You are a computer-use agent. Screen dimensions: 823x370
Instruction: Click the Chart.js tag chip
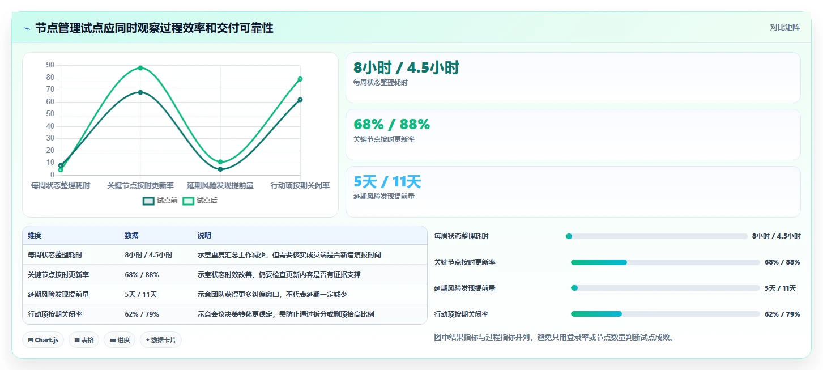pyautogui.click(x=43, y=340)
